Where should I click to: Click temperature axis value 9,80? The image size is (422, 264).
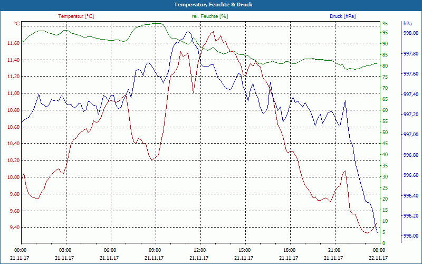(15, 194)
